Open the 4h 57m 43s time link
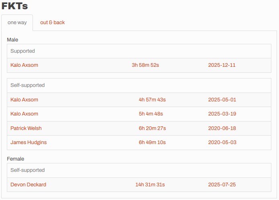The image size is (279, 200). (152, 100)
